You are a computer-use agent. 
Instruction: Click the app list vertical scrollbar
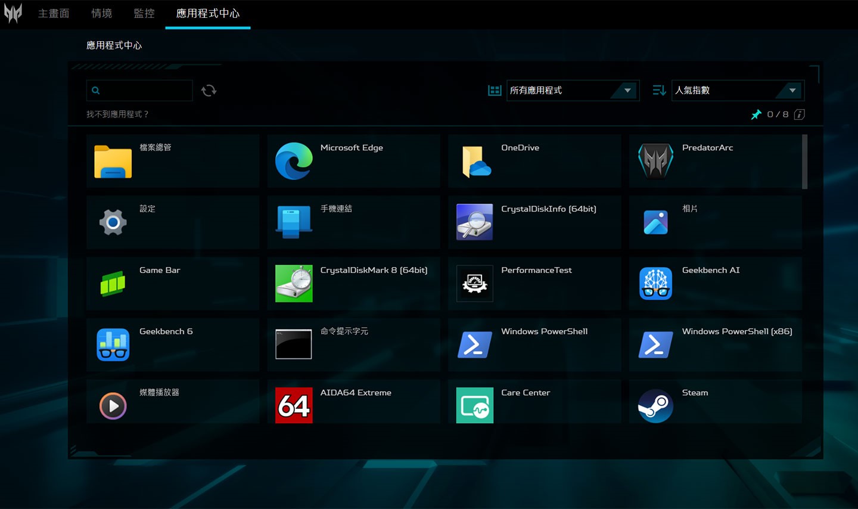805,162
